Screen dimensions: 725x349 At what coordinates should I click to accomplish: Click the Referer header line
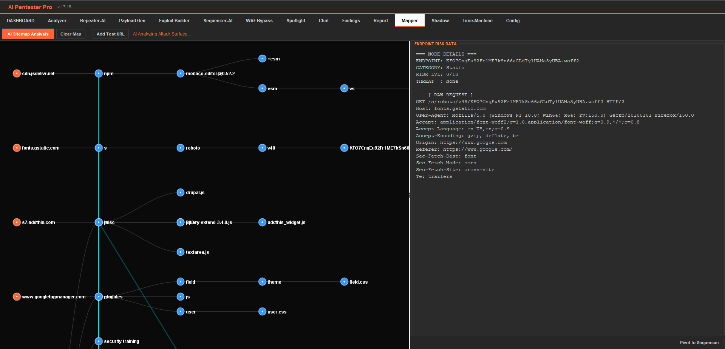tap(464, 149)
